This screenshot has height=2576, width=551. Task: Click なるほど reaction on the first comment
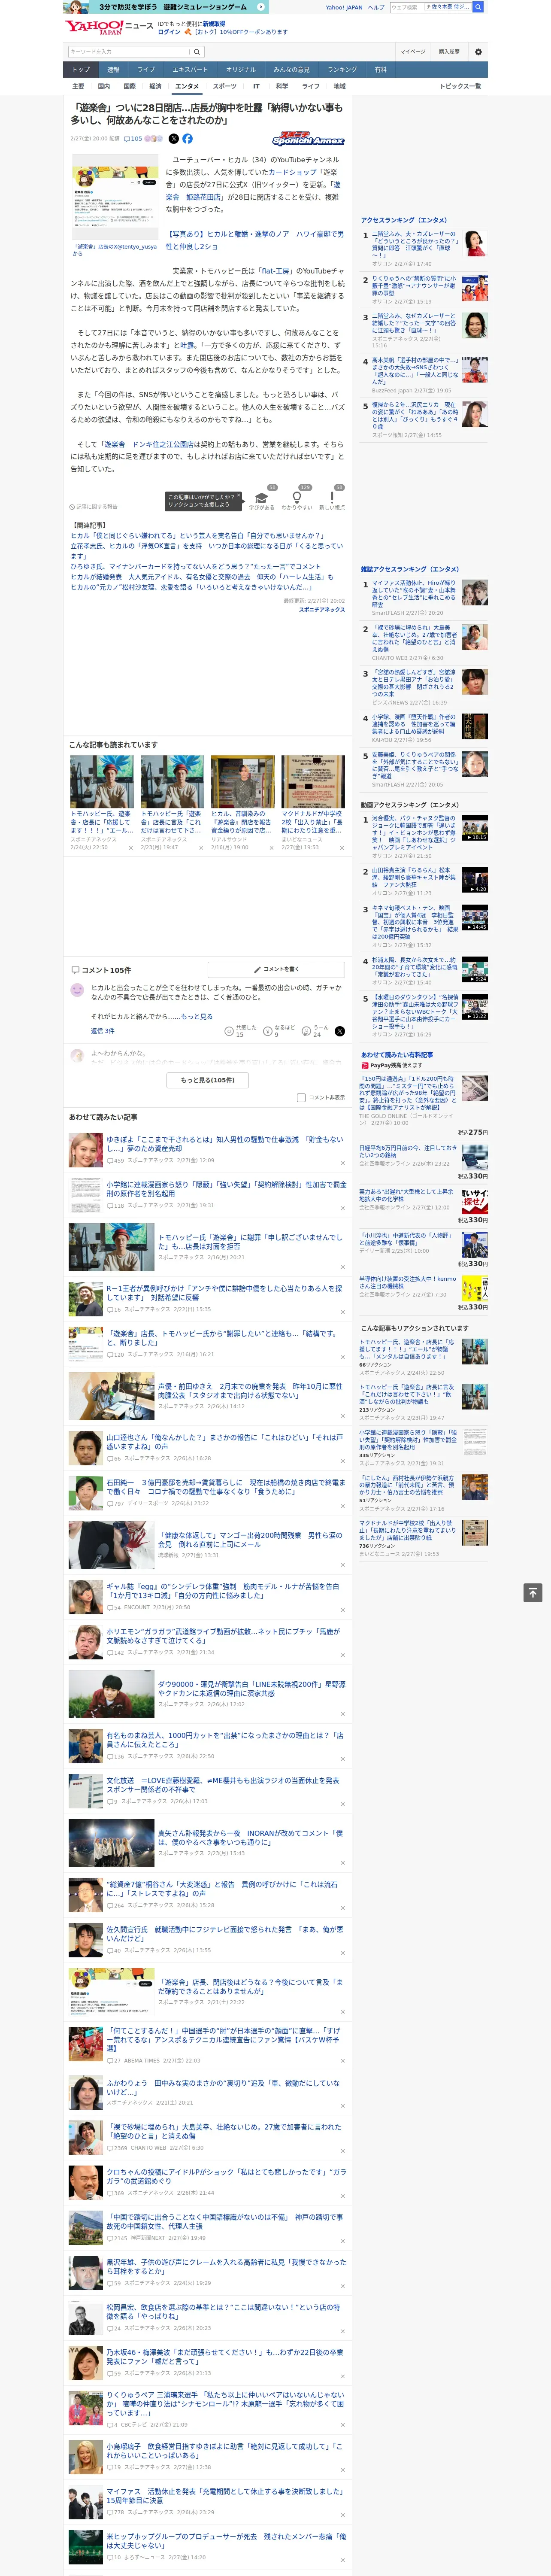[278, 1030]
